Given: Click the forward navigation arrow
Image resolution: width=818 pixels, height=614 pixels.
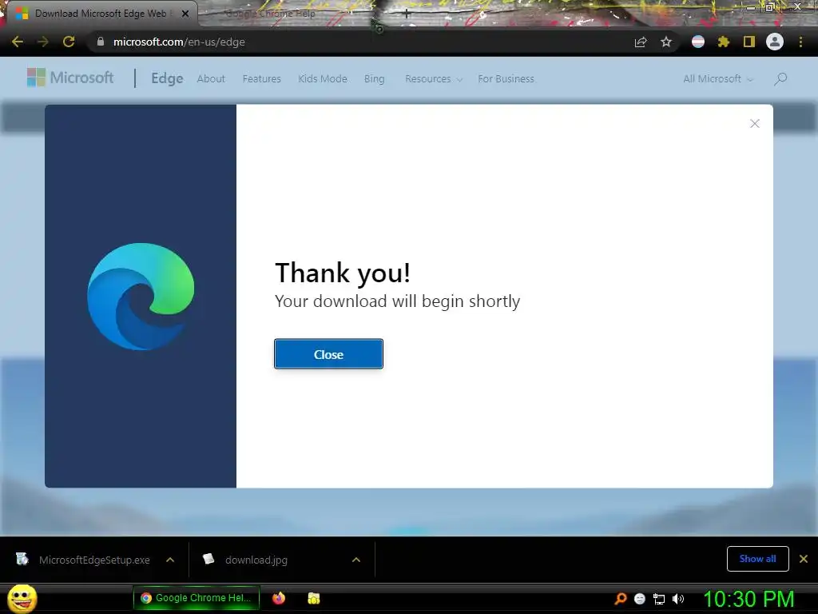Looking at the screenshot, I should click(43, 42).
